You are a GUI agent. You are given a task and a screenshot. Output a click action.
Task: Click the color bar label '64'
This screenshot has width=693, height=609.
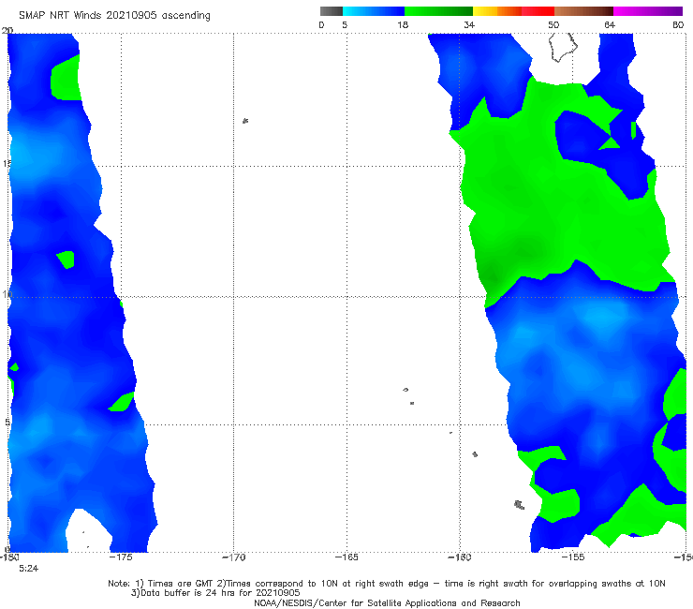click(610, 25)
